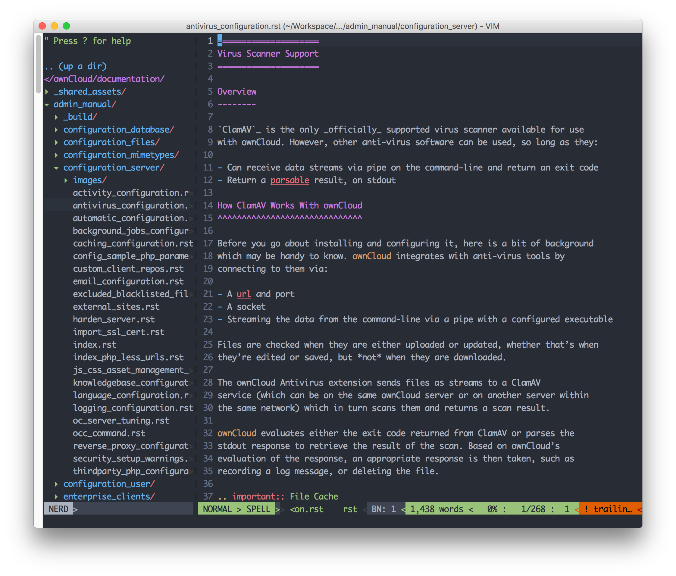Open config_sample_php_parame file
The height and width of the screenshot is (576, 676).
[x=131, y=256]
